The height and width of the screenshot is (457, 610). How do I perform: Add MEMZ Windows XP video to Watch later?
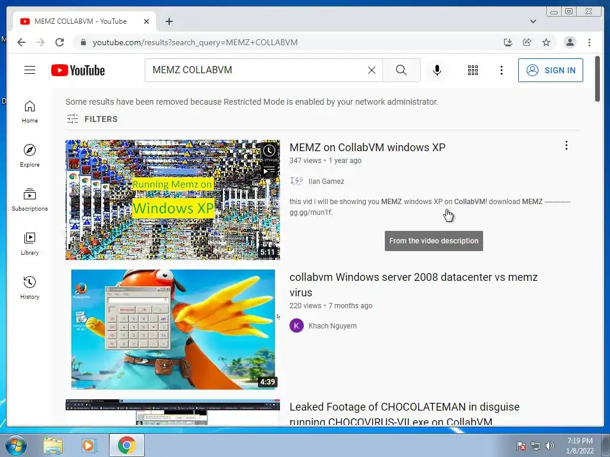[x=269, y=151]
